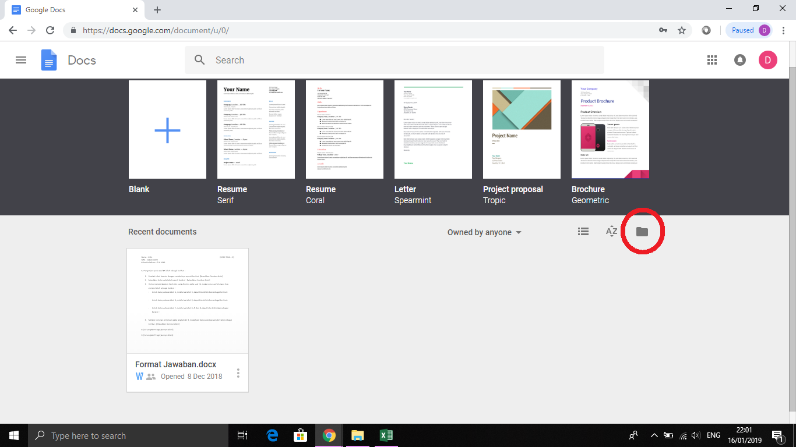Open the Chrome three-dot menu
Viewport: 796px width, 447px height.
(783, 30)
